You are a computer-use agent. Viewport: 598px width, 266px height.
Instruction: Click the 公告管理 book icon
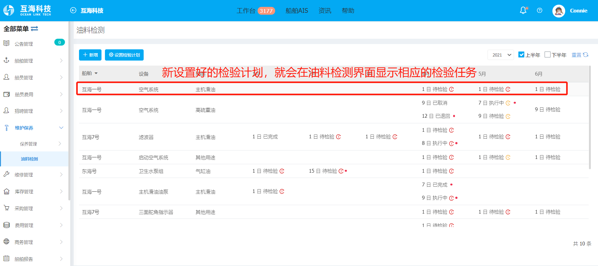click(6, 43)
